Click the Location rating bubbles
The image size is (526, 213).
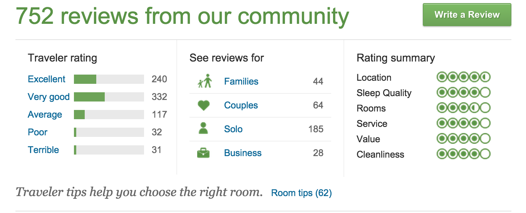pos(463,77)
